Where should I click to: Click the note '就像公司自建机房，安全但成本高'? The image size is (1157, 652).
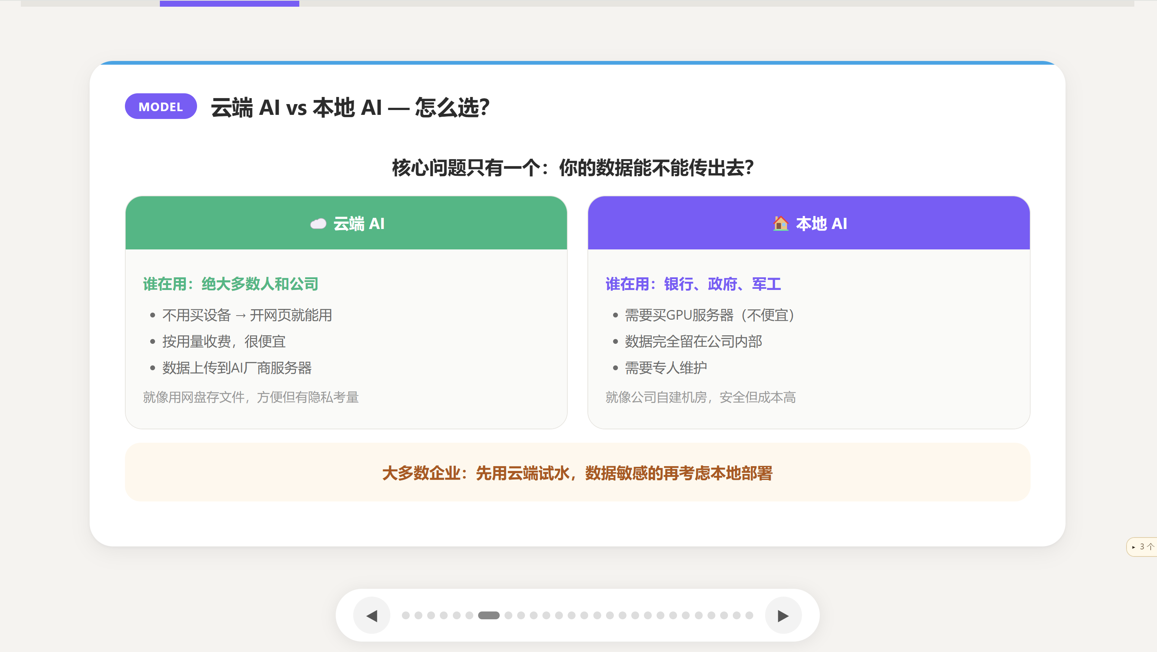pos(700,397)
